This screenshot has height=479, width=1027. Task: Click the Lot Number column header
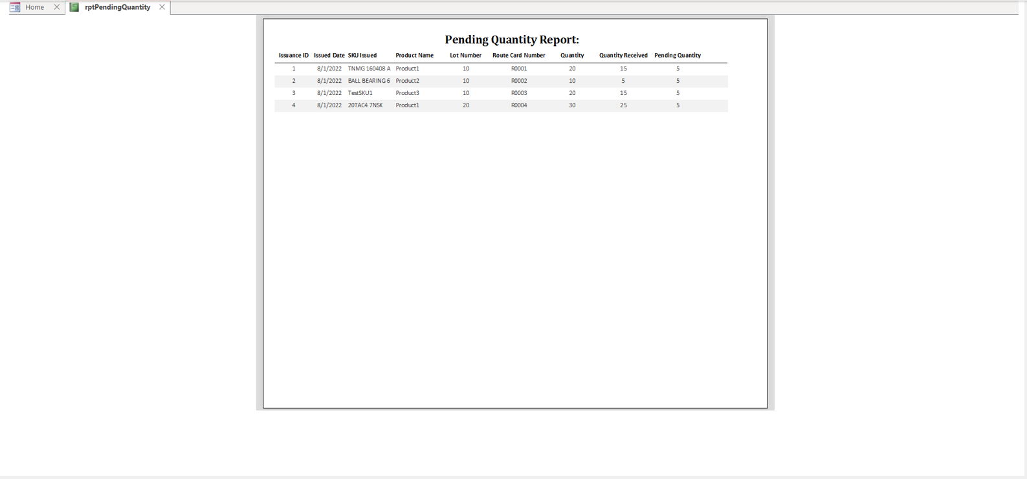[x=465, y=56]
